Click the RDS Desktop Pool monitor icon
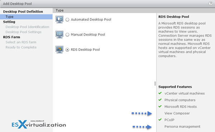This screenshot has width=215, height=132. (x=59, y=49)
